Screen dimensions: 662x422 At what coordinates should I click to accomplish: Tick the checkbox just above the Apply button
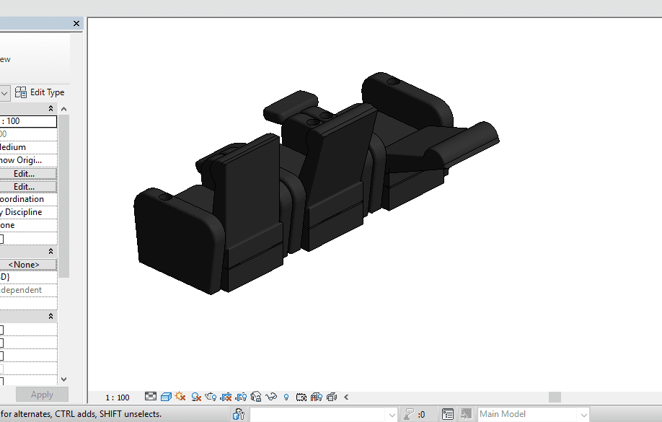coord(1,380)
